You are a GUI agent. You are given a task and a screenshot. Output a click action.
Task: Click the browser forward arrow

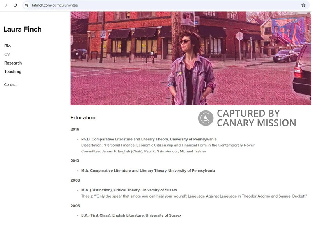click(x=5, y=5)
